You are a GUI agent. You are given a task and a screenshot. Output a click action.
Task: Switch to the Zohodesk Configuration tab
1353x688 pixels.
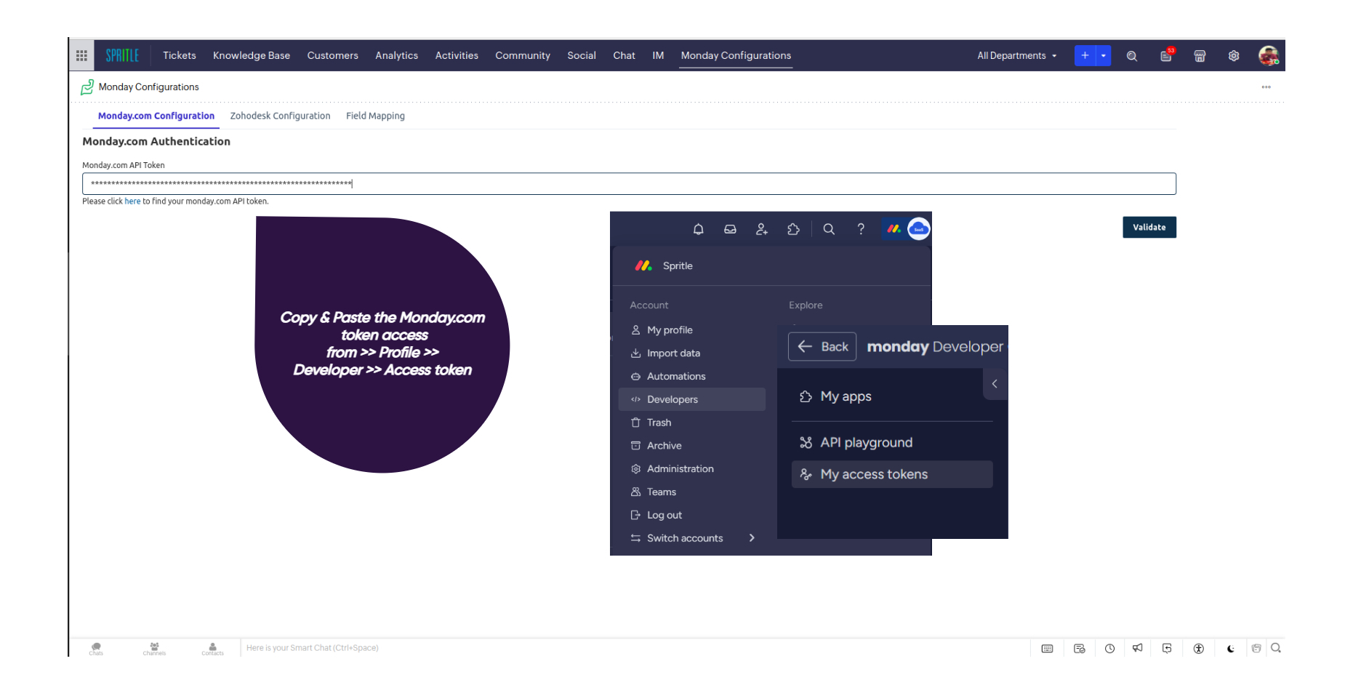click(x=280, y=116)
